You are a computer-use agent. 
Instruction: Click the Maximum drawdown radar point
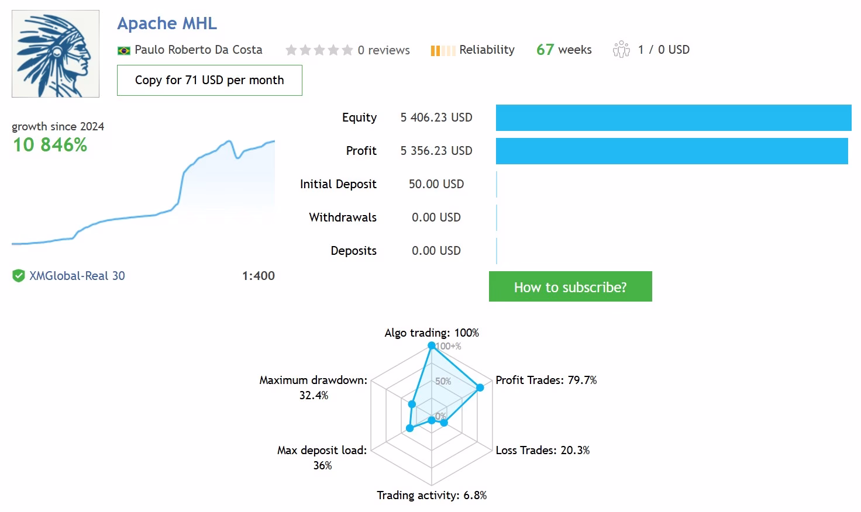pyautogui.click(x=412, y=404)
